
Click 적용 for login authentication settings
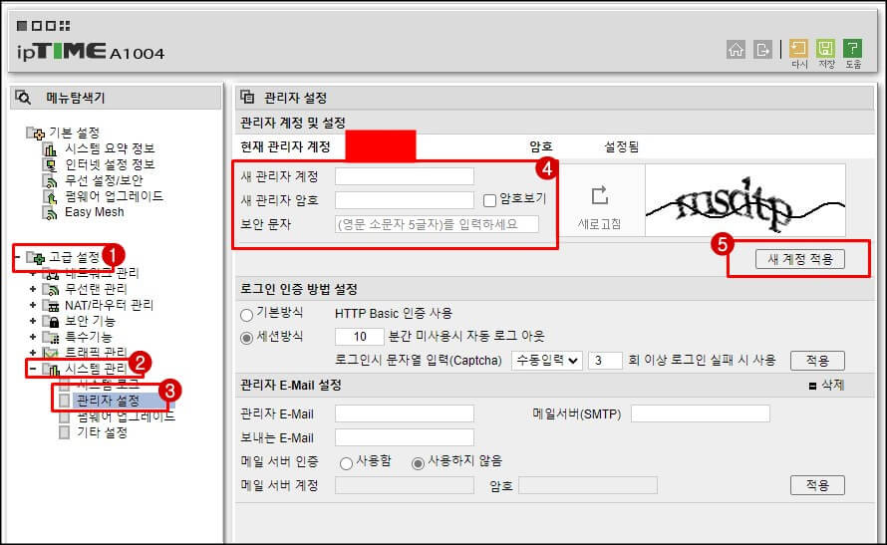[817, 360]
